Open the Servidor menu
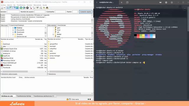The height and width of the screenshot is (106, 189). [30, 5]
